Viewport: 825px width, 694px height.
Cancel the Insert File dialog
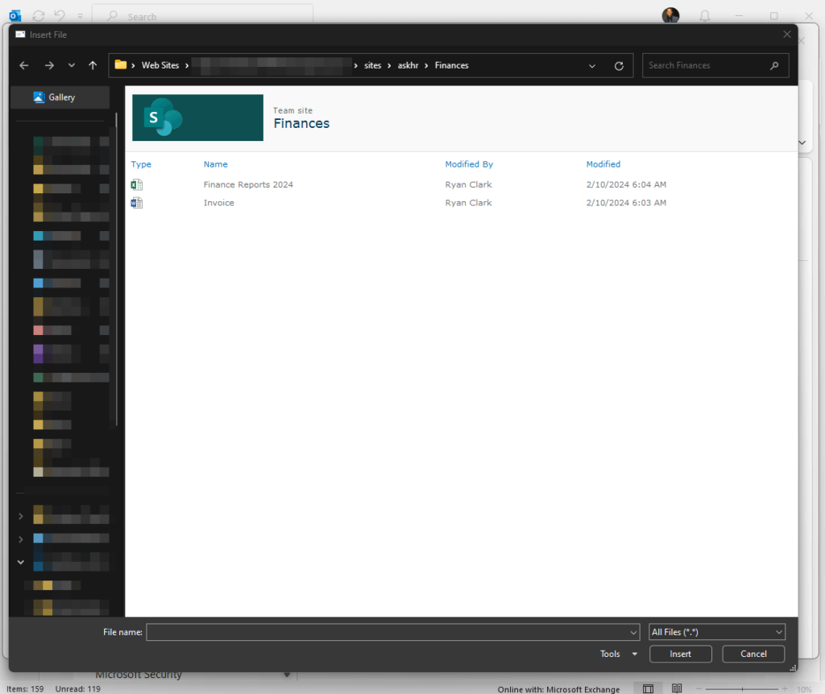(753, 654)
